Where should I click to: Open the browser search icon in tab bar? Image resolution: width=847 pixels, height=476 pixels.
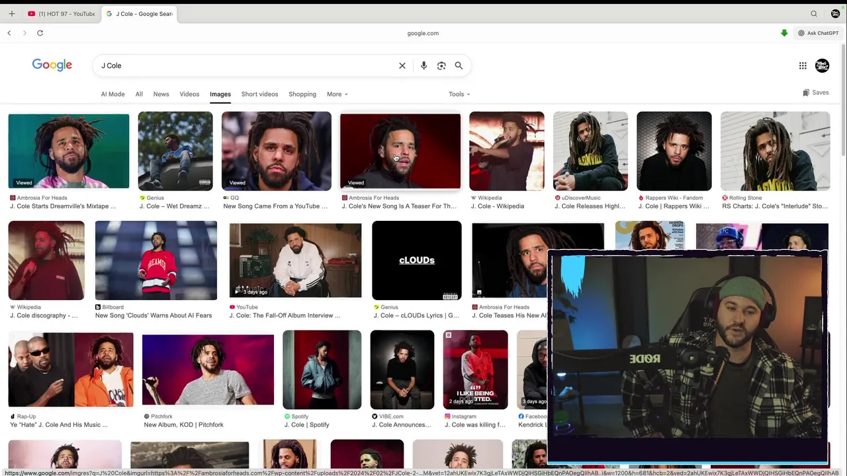814,13
